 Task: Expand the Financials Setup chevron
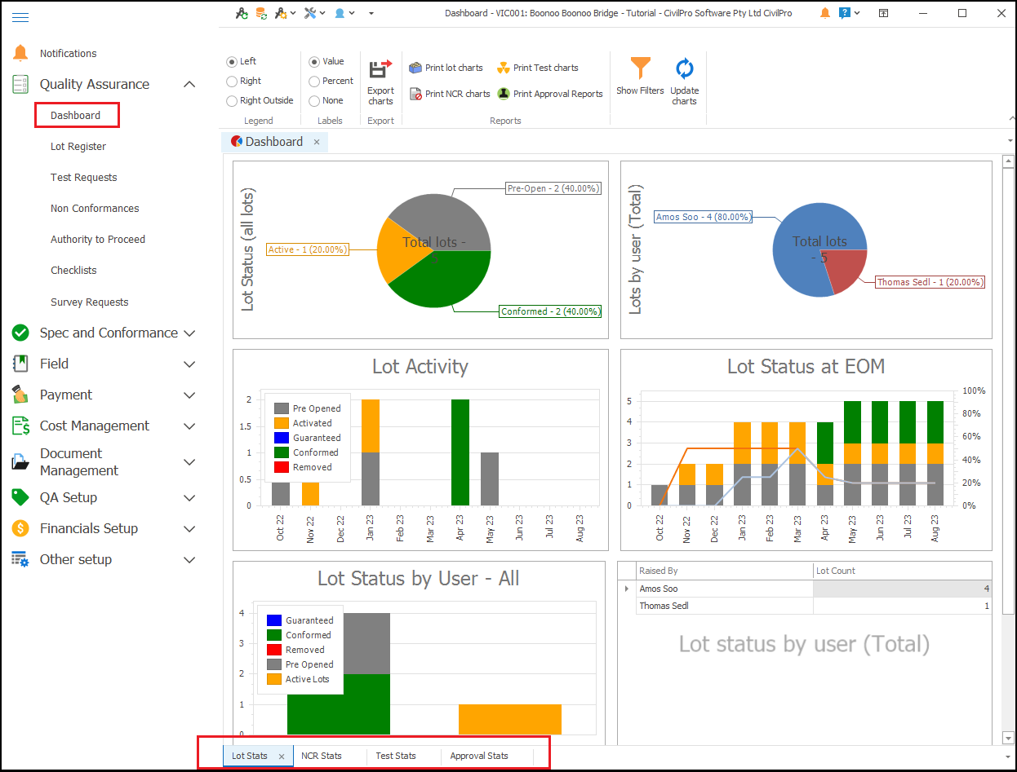[189, 529]
